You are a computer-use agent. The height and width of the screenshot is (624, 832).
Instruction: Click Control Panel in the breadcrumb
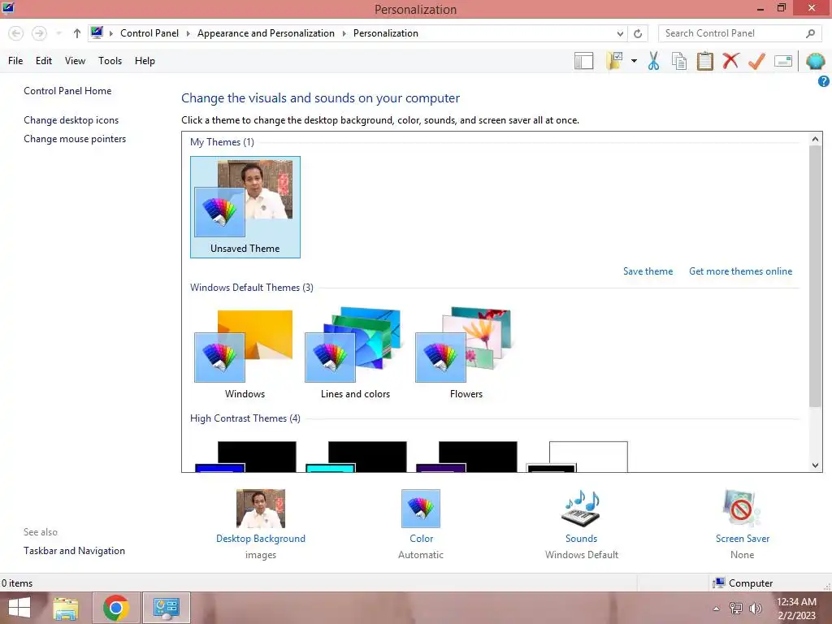149,33
